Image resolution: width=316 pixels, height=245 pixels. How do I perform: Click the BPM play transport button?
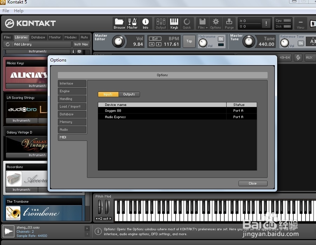click(x=159, y=44)
